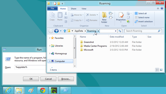Click the search magnifier icon
The image size is (166, 94).
pos(159,31)
